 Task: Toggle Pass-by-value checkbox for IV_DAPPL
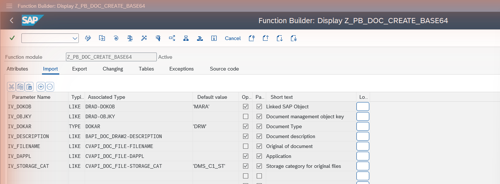(259, 156)
